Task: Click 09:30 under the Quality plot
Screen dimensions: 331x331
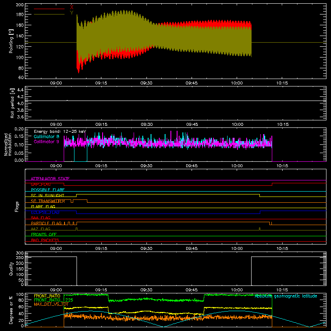Action: coord(146,290)
